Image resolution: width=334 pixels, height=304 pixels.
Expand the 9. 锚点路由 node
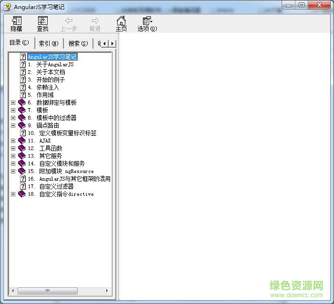point(13,125)
